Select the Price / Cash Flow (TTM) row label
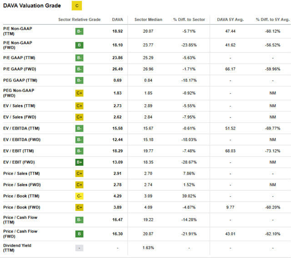The width and height of the screenshot is (291, 258). point(20,220)
